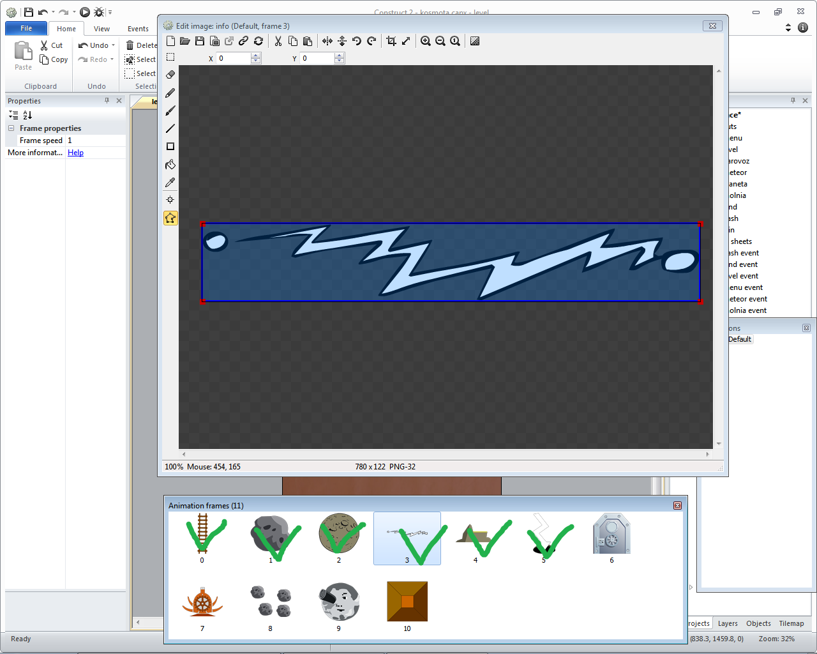Select the Default animation in list

tap(740, 339)
